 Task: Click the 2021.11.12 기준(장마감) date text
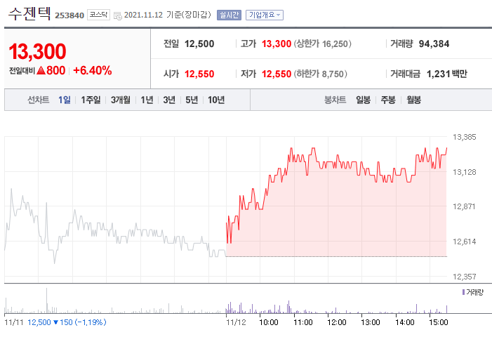coord(168,15)
